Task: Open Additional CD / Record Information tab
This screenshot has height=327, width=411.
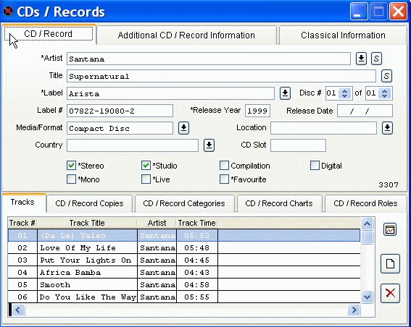Action: coord(186,35)
